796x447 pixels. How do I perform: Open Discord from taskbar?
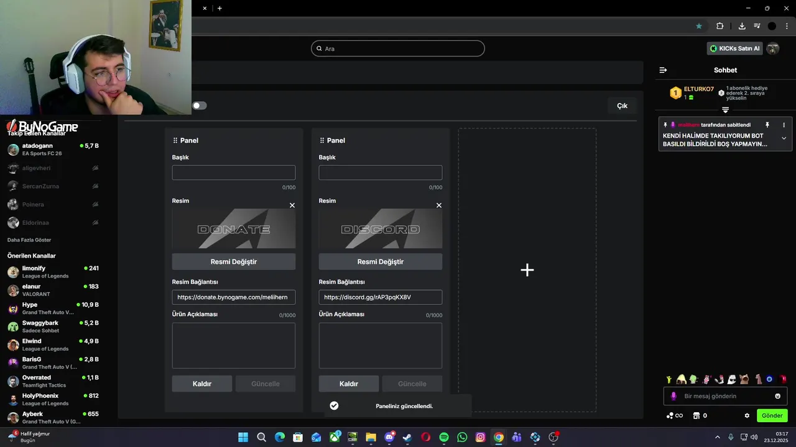(389, 437)
